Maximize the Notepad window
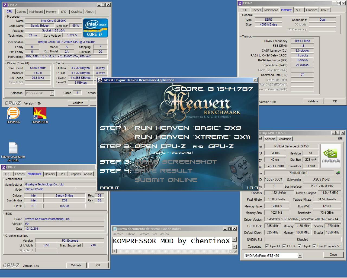Image resolution: width=347 pixels, height=278 pixels. (230, 229)
